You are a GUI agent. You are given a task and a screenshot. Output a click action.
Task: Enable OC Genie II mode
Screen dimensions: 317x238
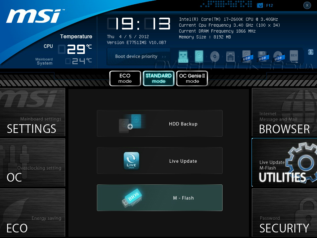pyautogui.click(x=192, y=78)
